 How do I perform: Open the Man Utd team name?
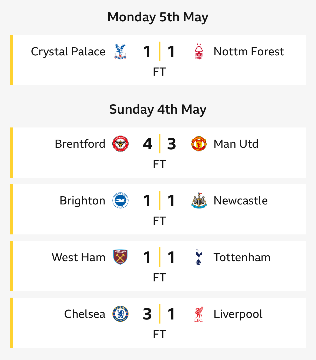point(236,144)
